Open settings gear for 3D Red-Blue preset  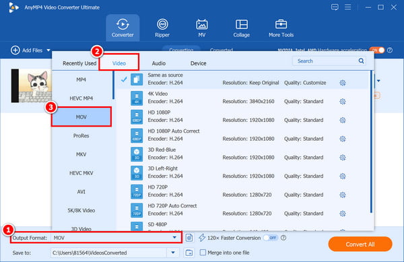[x=343, y=158]
